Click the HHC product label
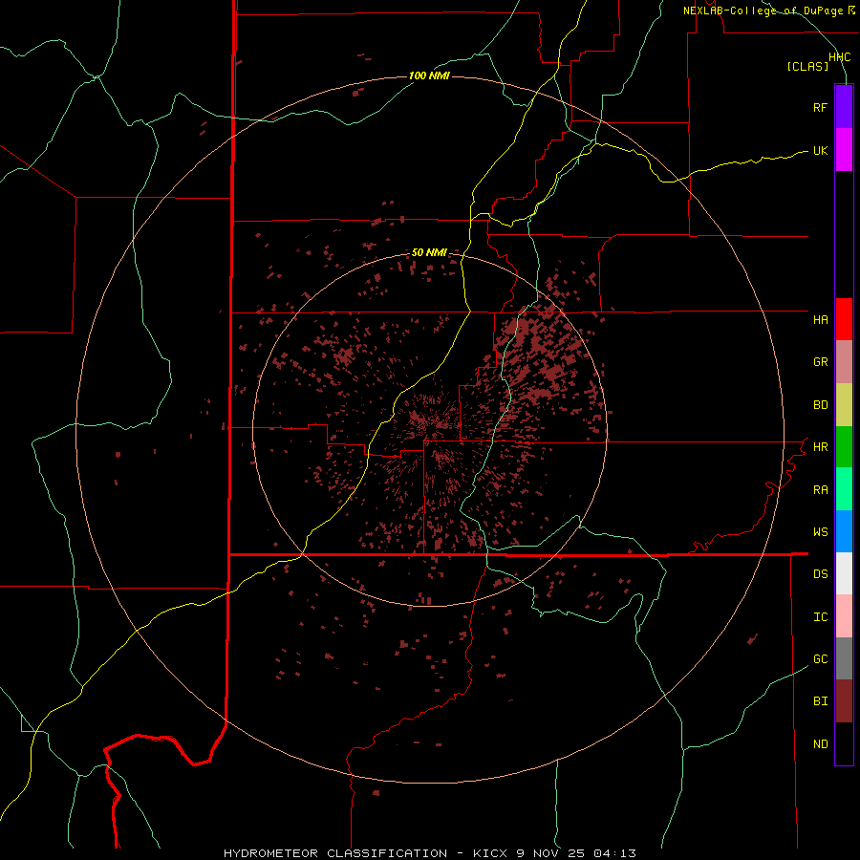The image size is (860, 860). point(839,57)
